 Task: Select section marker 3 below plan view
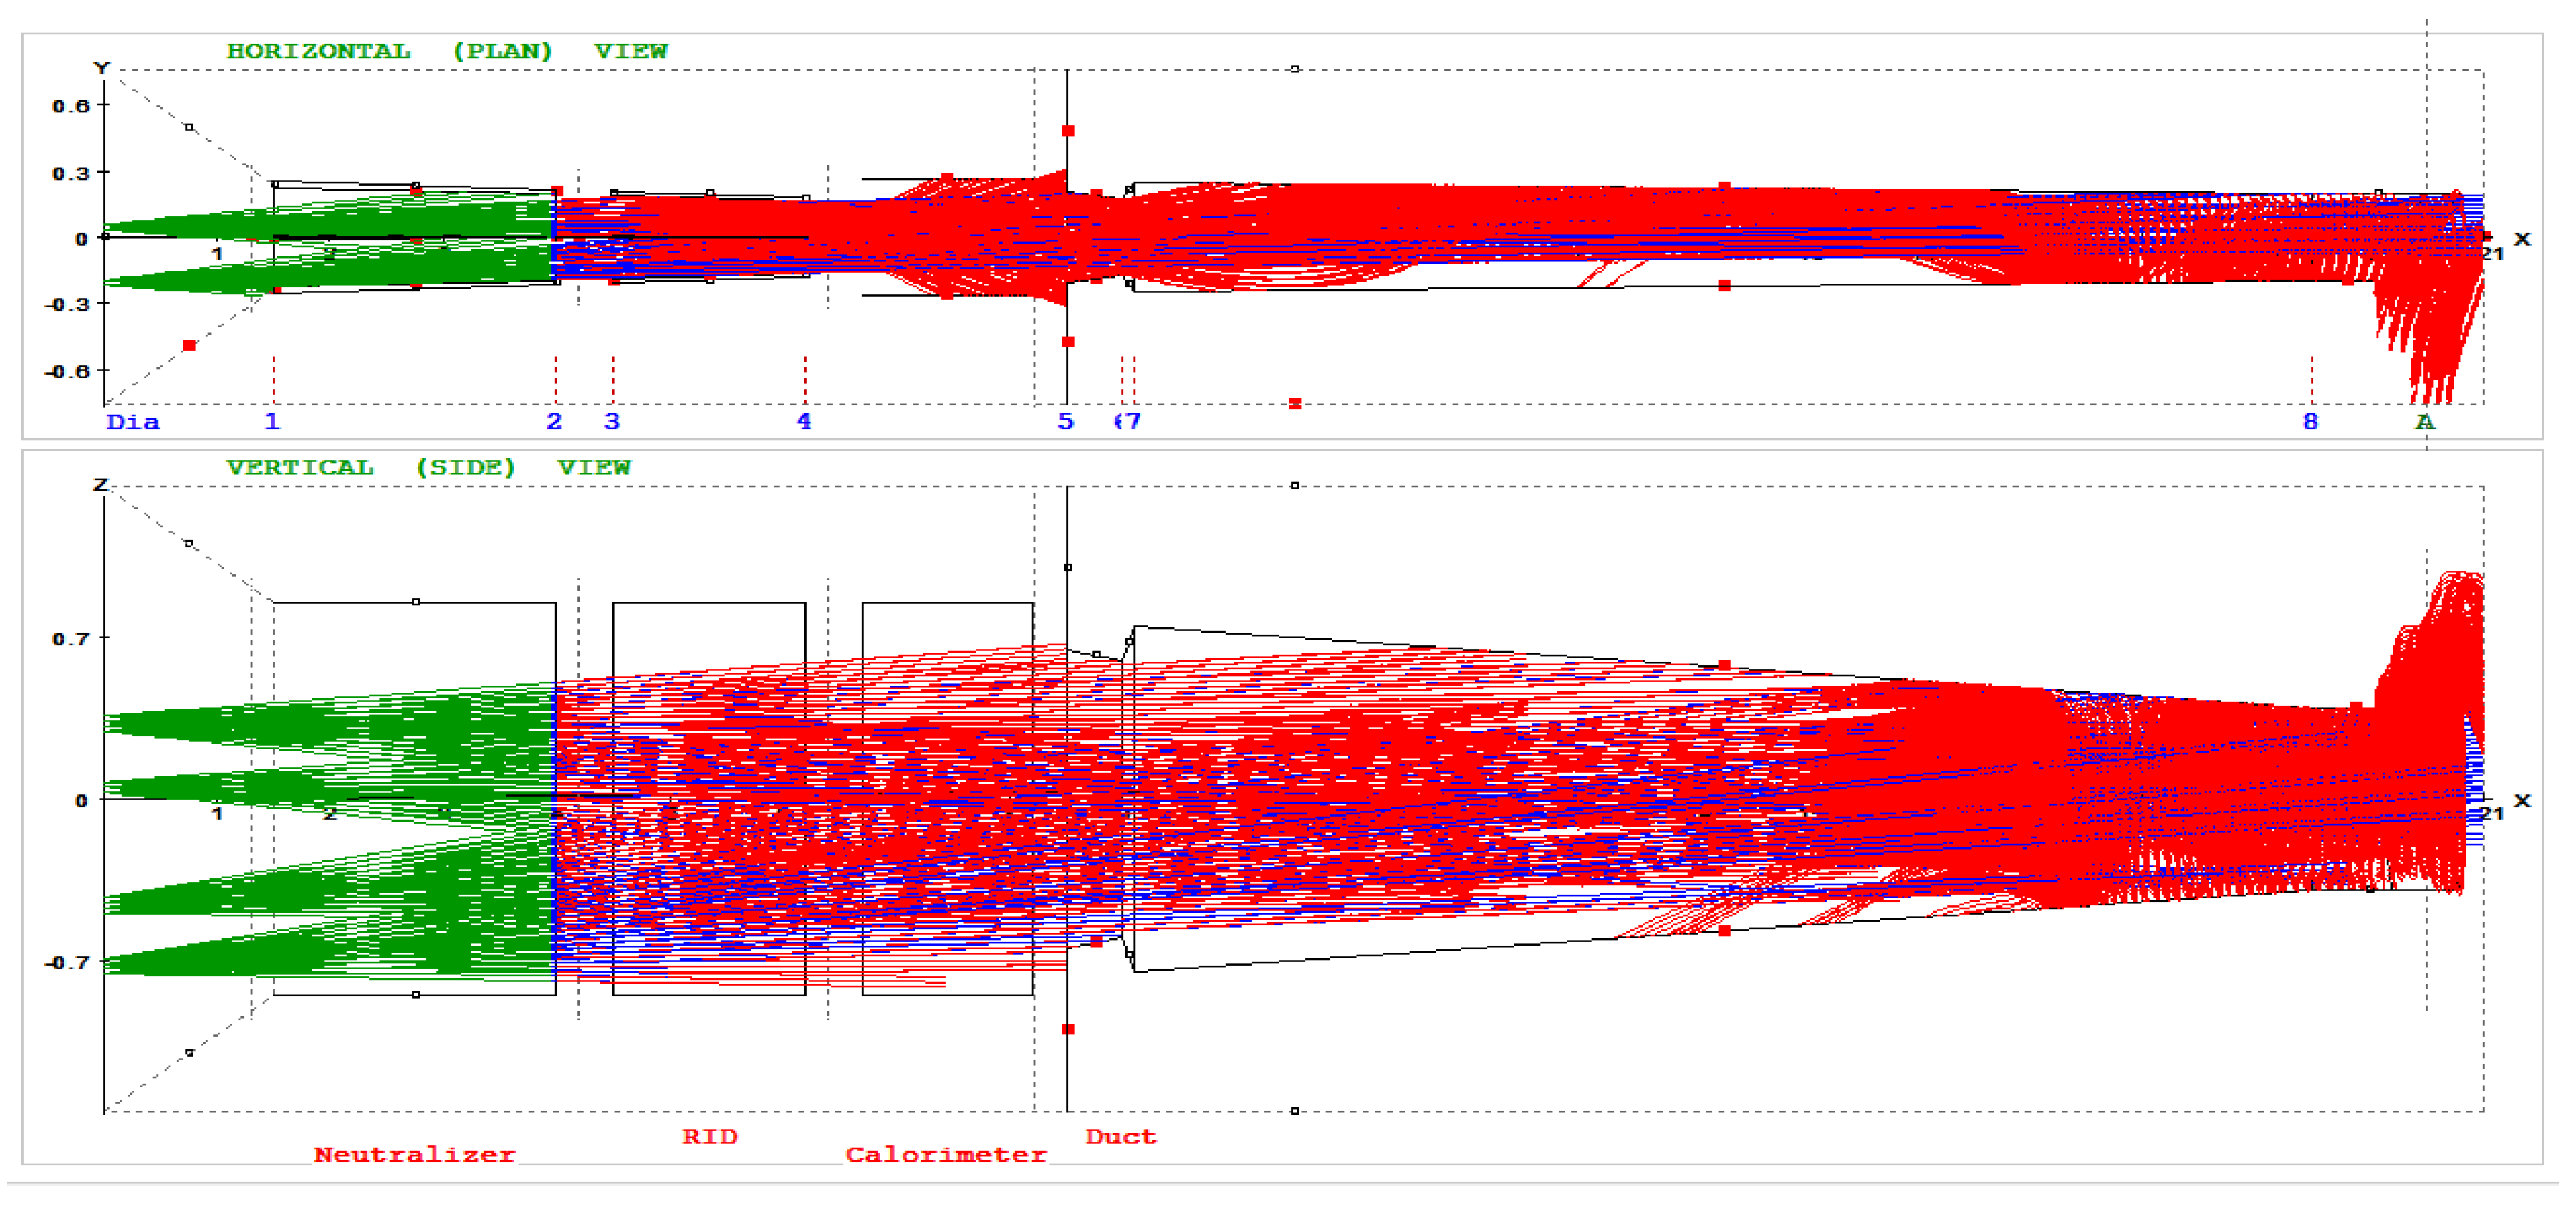coord(612,421)
